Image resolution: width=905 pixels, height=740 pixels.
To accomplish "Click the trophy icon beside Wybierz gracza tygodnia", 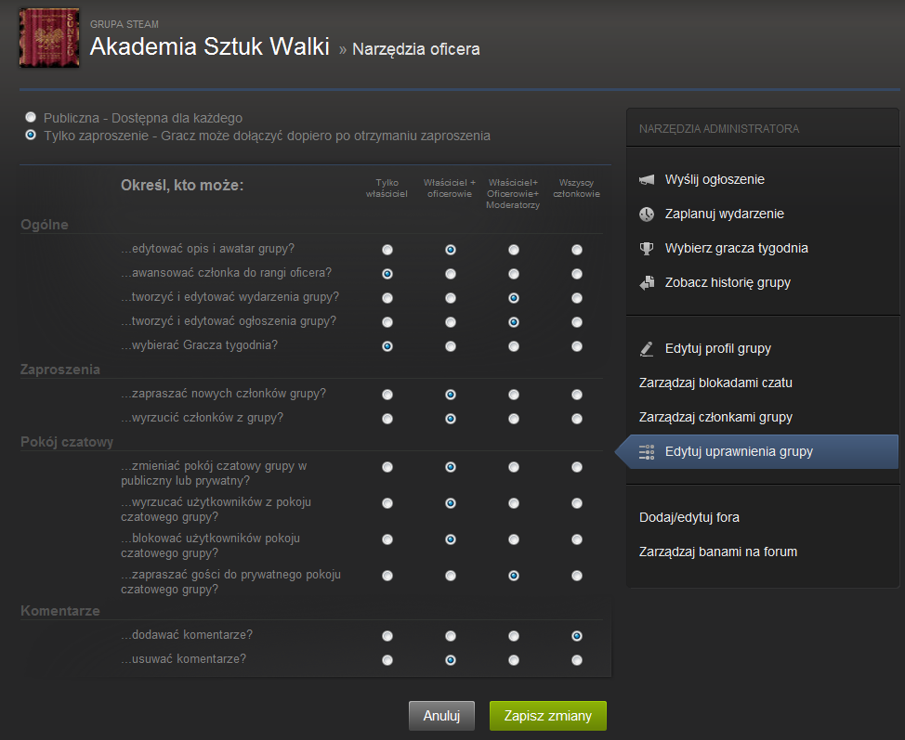I will 648,249.
